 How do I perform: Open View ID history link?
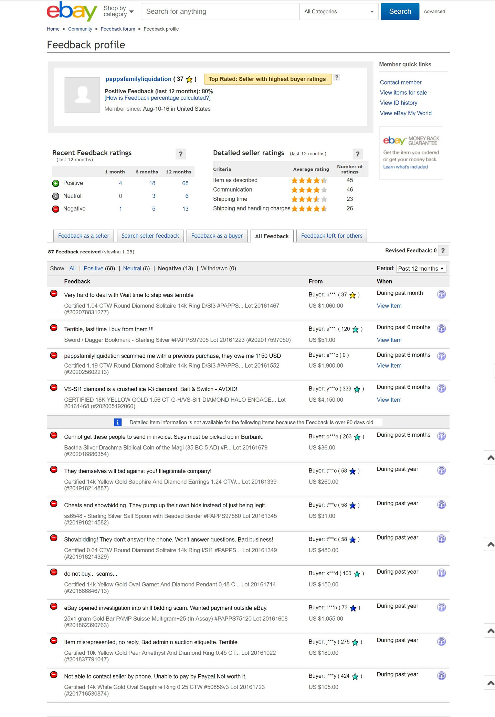click(398, 103)
